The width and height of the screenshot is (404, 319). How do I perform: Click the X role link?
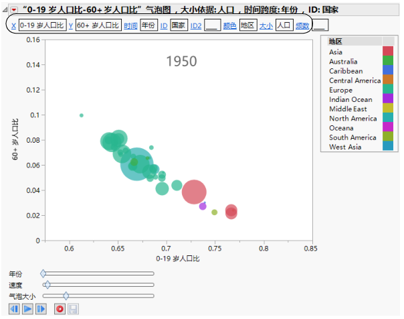pos(13,25)
